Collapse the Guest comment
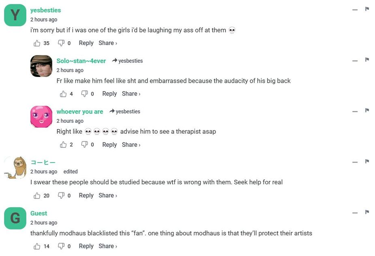This screenshot has height=256, width=375. (x=355, y=213)
